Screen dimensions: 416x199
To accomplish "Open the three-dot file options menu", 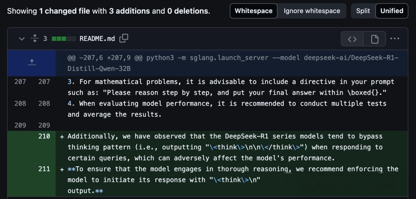I will point(395,39).
